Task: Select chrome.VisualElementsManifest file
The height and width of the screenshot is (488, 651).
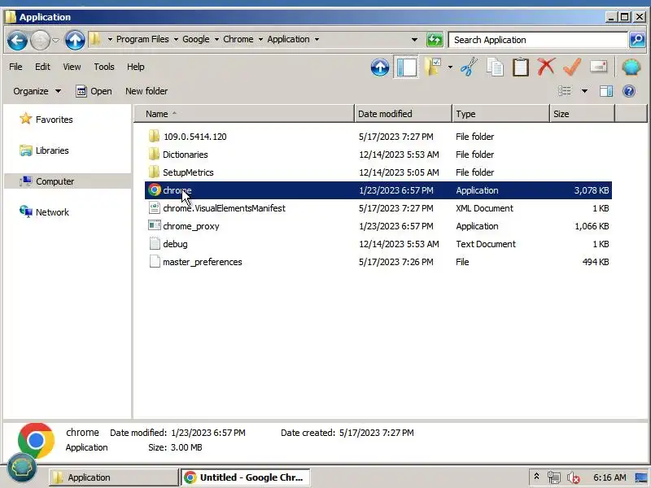Action: [378, 208]
